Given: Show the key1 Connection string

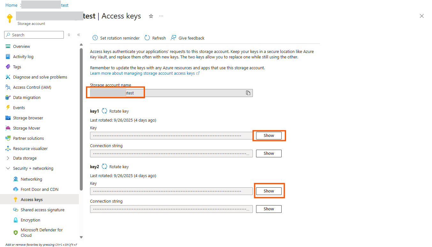Looking at the screenshot, I should click(269, 153).
